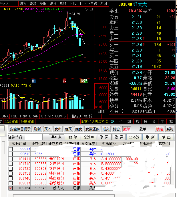The image size is (177, 197).
Task: Click the toolbar 刷新 button
Action: click(37, 129)
